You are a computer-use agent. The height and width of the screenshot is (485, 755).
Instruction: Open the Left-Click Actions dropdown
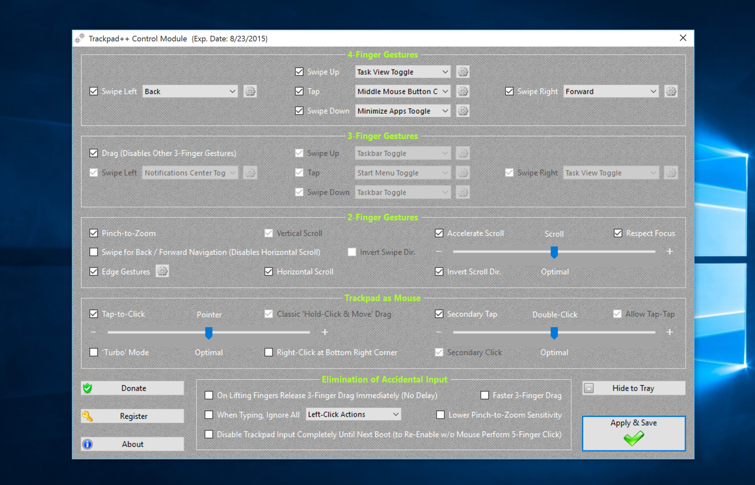point(396,414)
